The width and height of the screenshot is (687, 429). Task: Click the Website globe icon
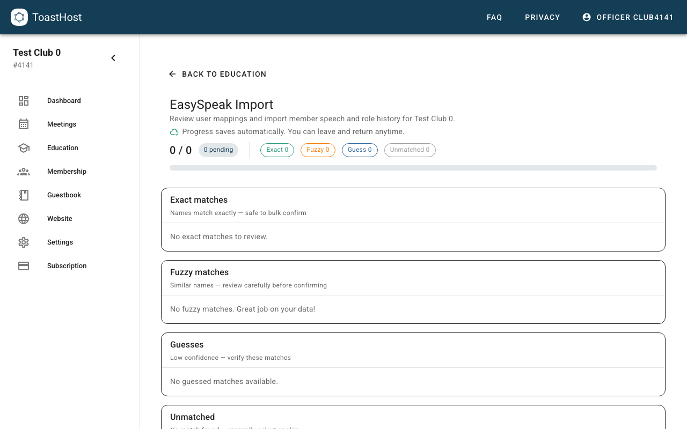pos(23,218)
